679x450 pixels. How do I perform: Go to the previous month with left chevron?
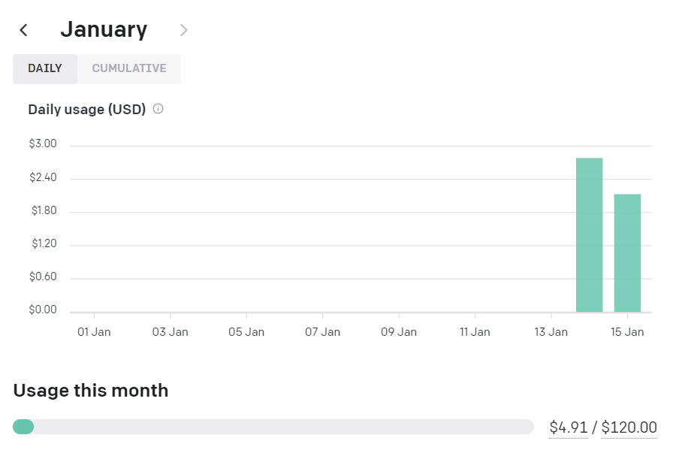24,30
